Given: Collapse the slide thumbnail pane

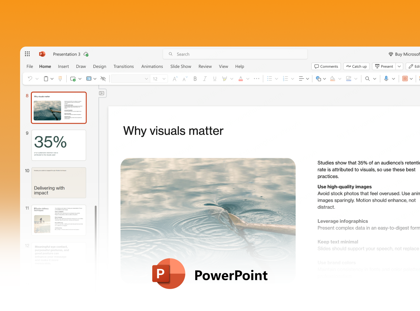Looking at the screenshot, I should click(x=102, y=93).
